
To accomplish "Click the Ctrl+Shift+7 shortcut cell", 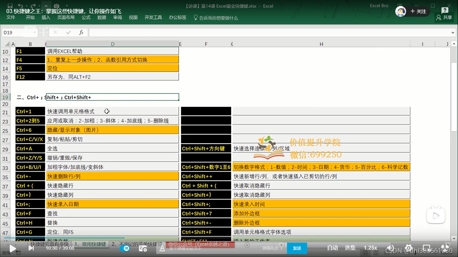I will 206,213.
